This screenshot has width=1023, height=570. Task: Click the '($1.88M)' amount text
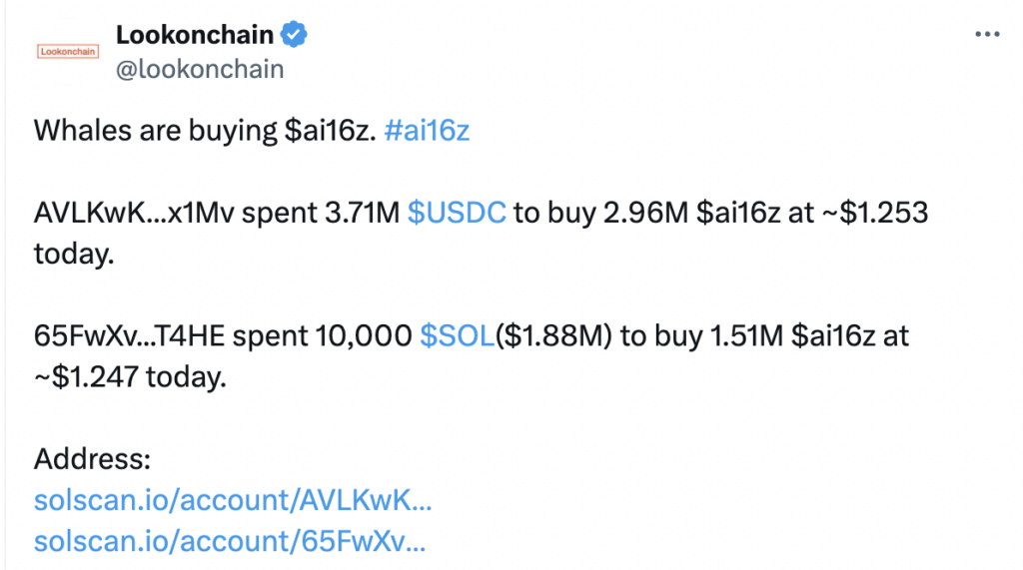tap(553, 335)
